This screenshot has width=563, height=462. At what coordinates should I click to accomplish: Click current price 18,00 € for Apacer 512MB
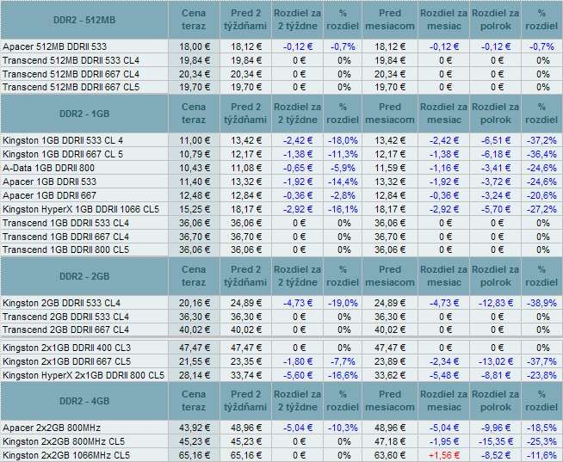195,46
